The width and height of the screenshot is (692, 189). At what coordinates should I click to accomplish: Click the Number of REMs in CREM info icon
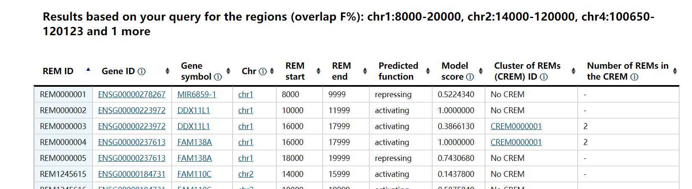[635, 77]
